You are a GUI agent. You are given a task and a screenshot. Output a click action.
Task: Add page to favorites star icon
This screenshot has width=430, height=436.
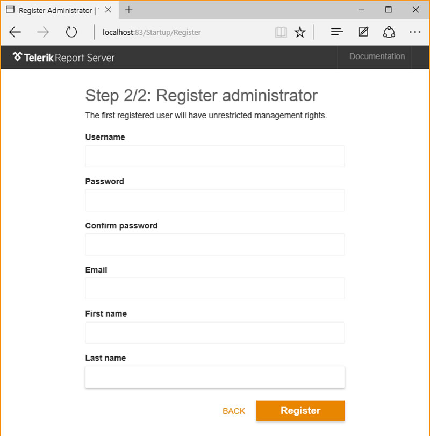[x=300, y=32]
